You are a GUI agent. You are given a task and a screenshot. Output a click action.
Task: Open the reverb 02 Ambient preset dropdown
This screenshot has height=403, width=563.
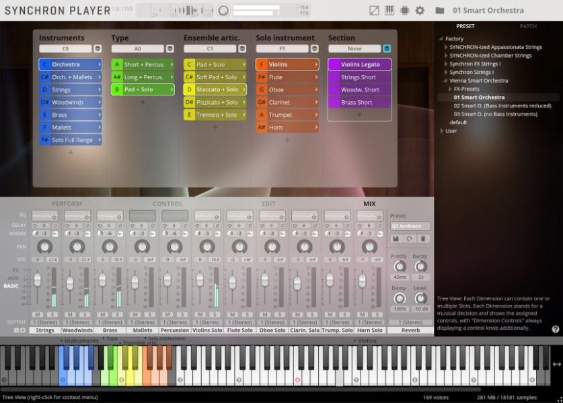(x=410, y=226)
